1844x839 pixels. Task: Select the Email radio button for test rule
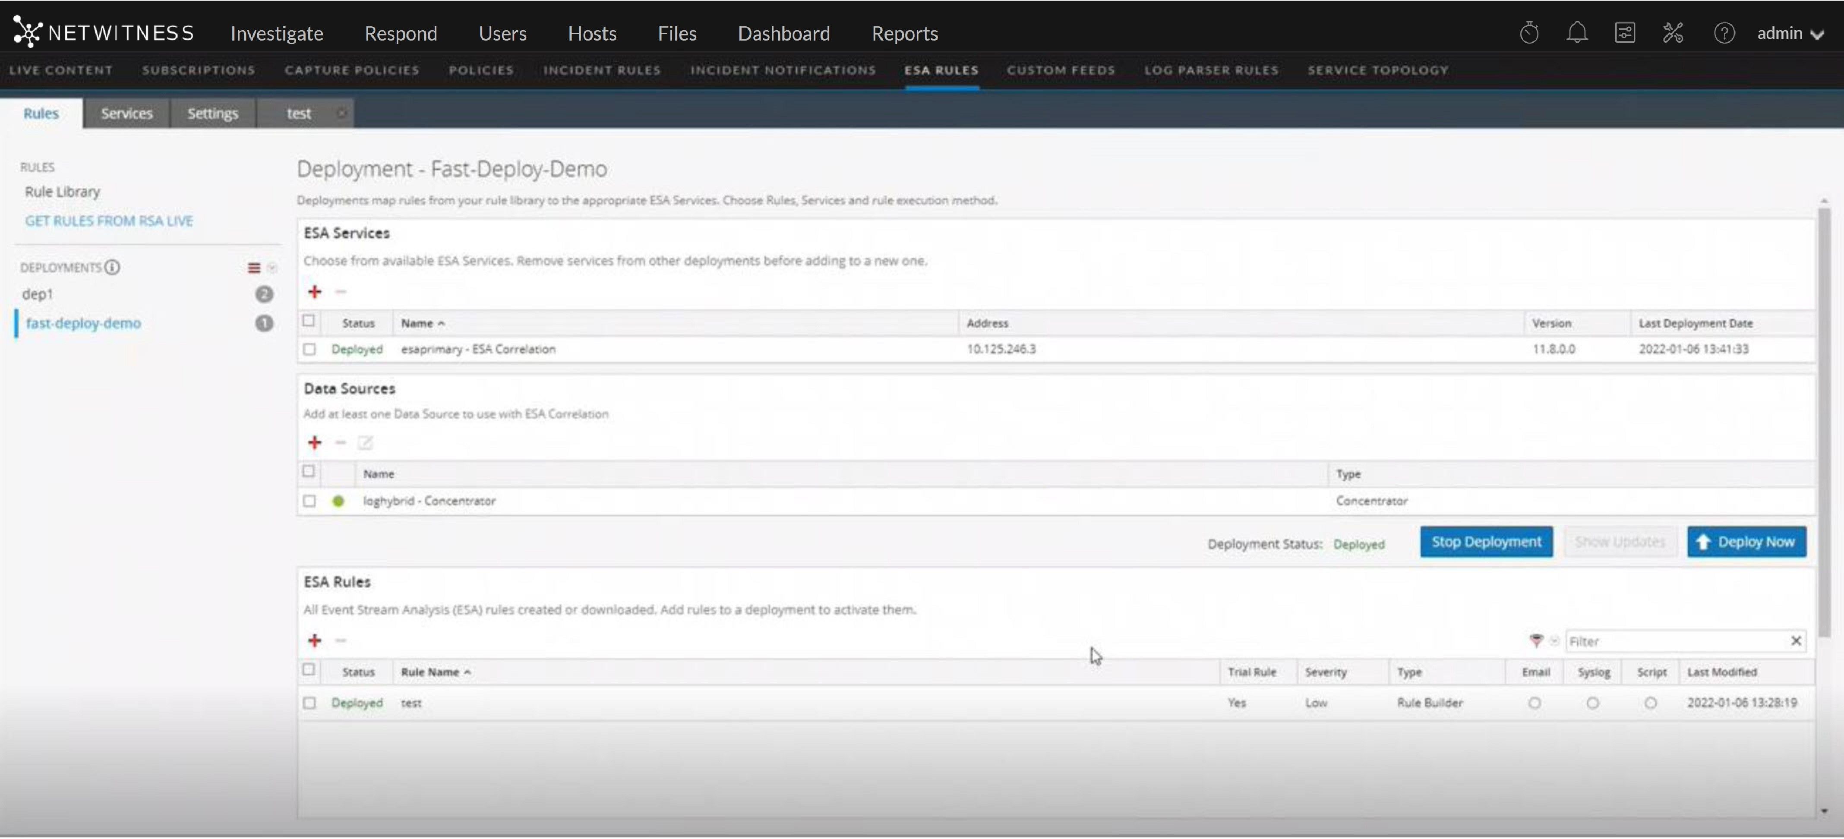[x=1534, y=704]
